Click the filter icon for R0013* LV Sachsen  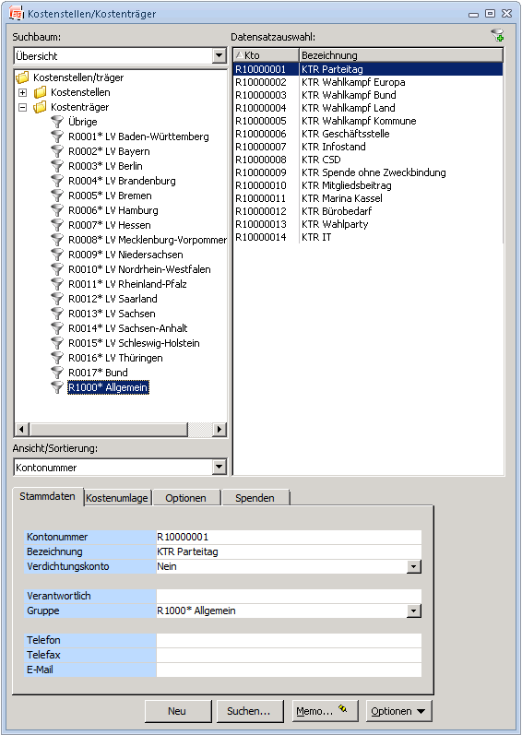(x=57, y=314)
